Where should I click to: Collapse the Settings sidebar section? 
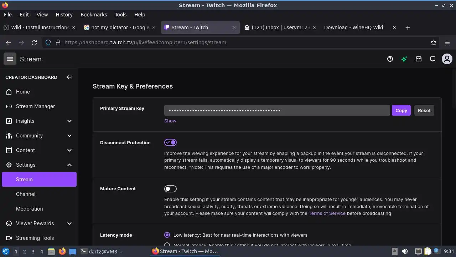[69, 165]
